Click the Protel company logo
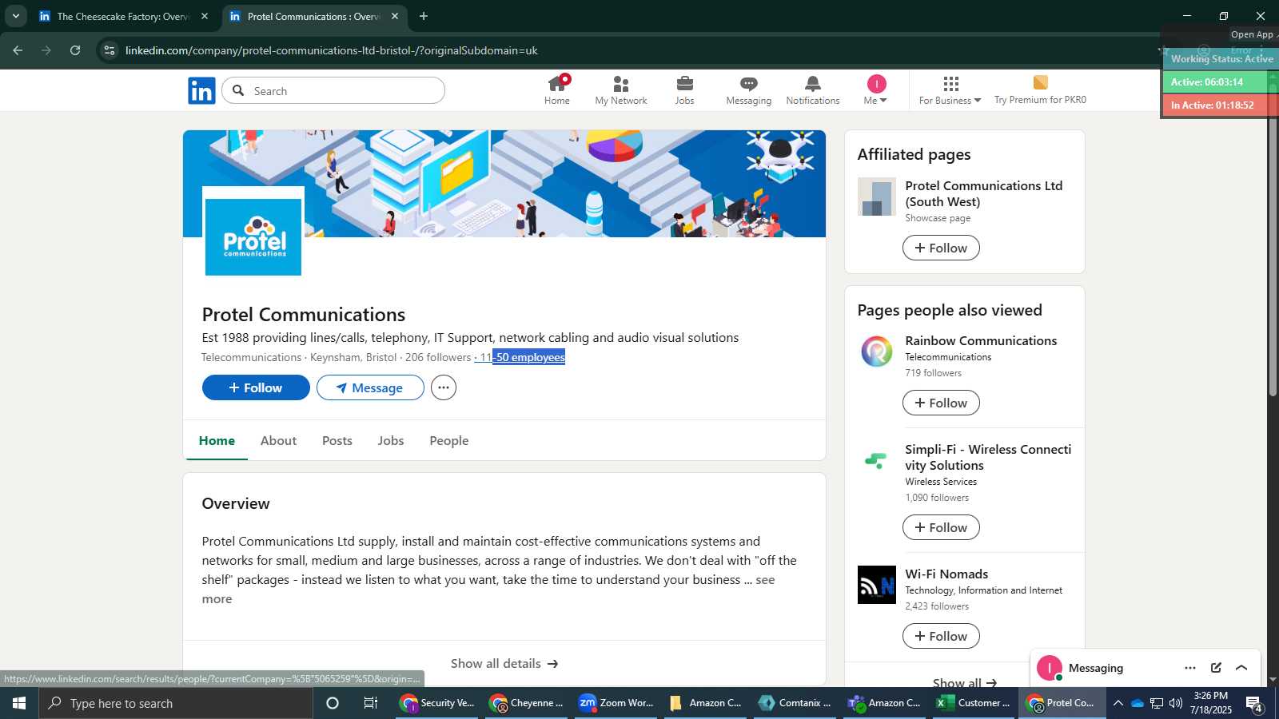This screenshot has width=1279, height=719. coord(253,236)
